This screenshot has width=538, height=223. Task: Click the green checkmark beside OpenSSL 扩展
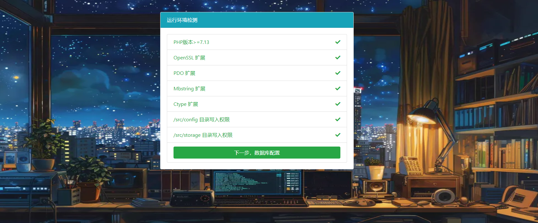point(338,57)
